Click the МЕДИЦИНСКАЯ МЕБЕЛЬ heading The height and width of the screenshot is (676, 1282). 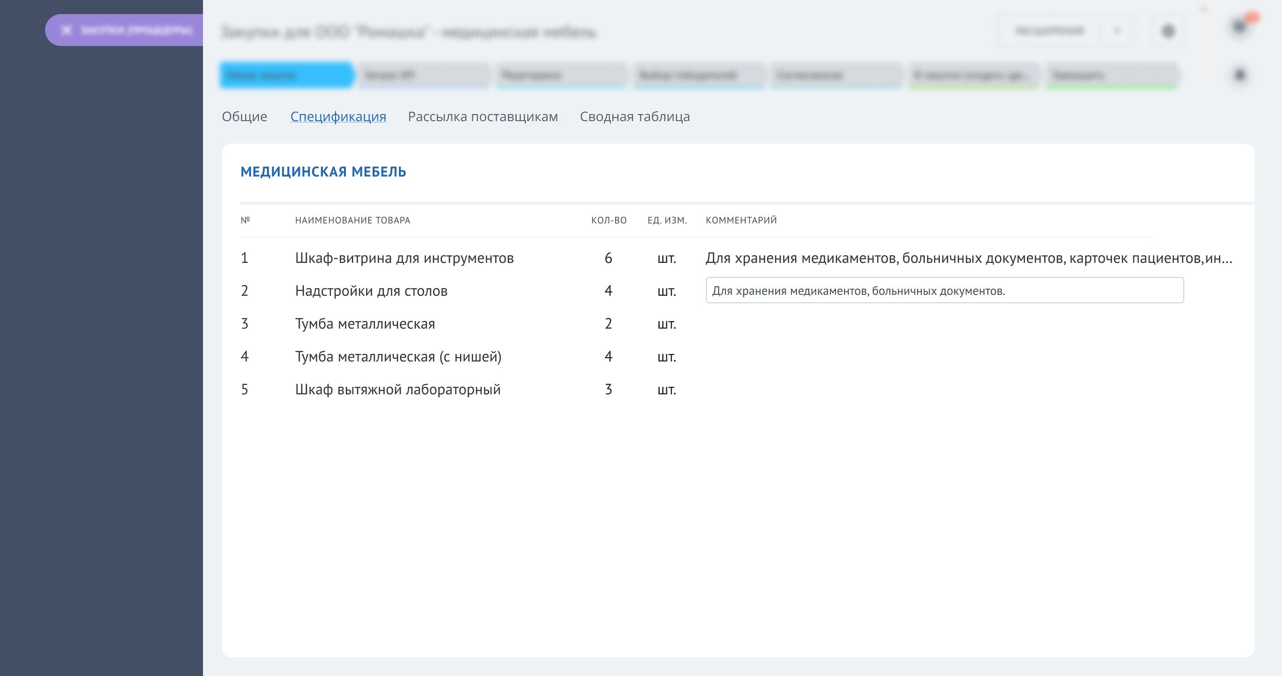click(x=323, y=172)
